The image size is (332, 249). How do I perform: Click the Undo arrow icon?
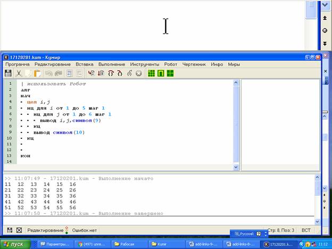click(x=49, y=73)
